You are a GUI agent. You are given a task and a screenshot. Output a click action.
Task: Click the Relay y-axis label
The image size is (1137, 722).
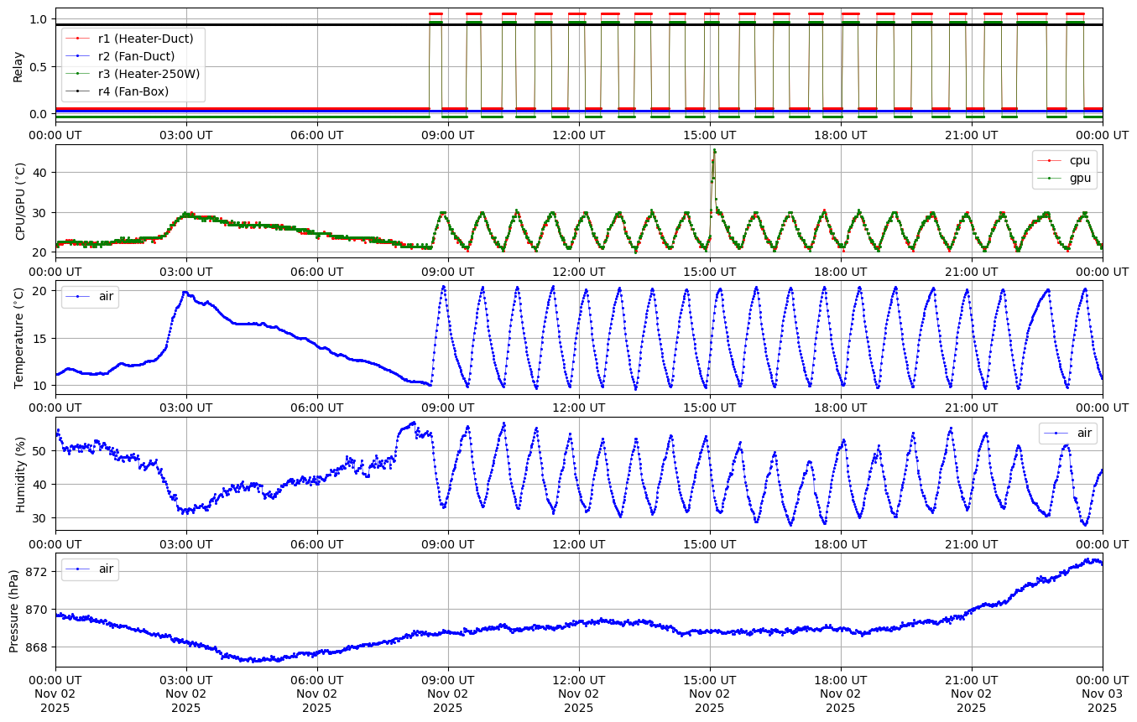pos(18,65)
